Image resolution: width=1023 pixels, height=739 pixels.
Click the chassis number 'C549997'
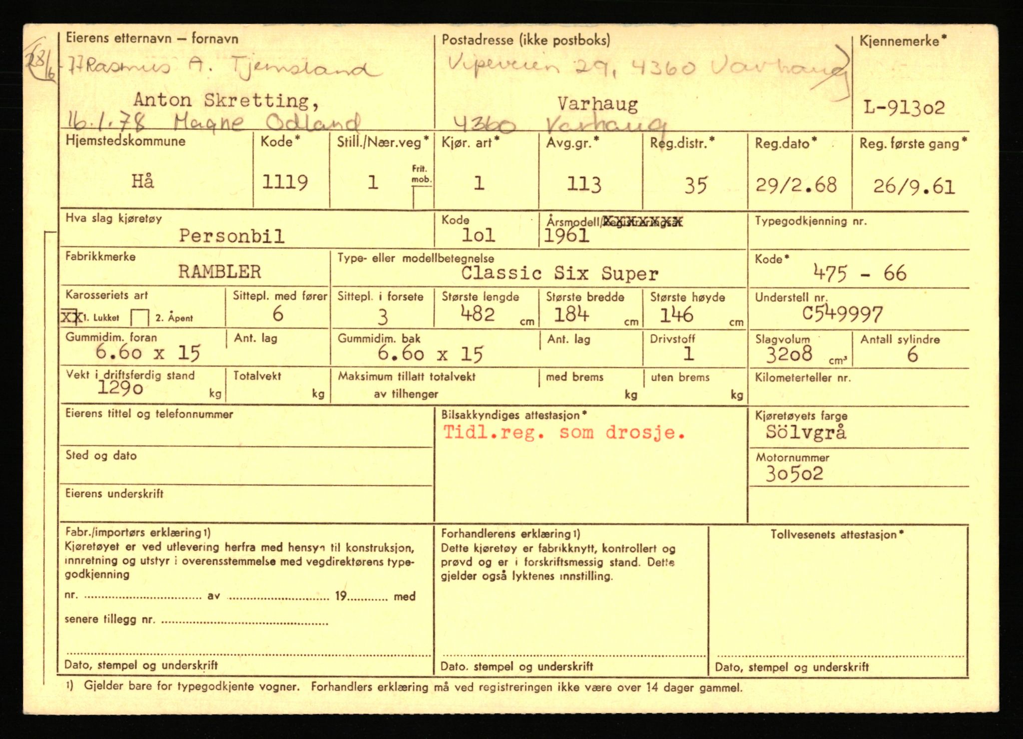click(843, 314)
